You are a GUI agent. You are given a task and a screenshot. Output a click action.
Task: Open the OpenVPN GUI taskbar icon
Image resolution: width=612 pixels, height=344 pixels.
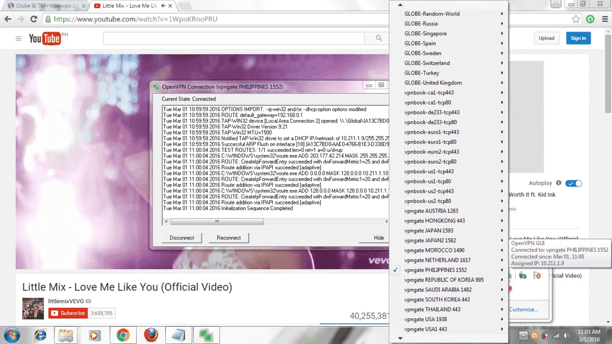pyautogui.click(x=207, y=335)
